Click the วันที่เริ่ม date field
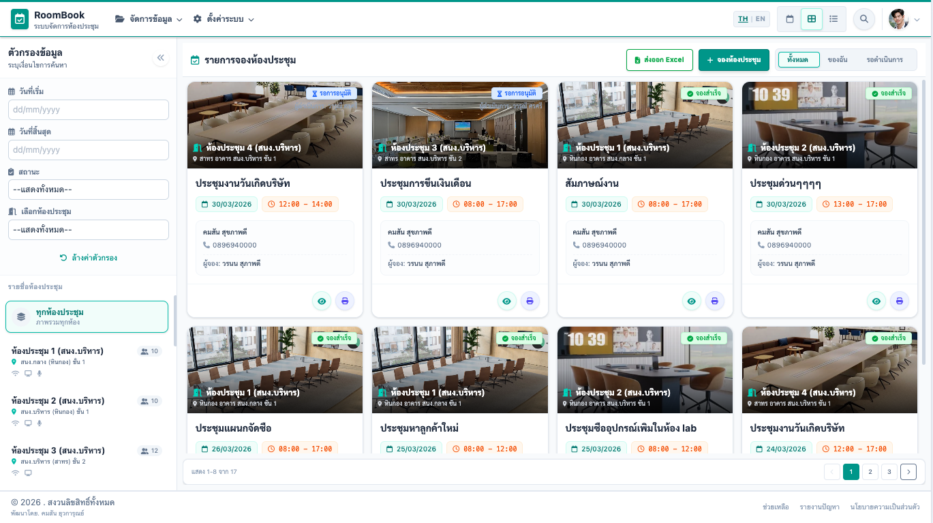933x523 pixels. [89, 110]
